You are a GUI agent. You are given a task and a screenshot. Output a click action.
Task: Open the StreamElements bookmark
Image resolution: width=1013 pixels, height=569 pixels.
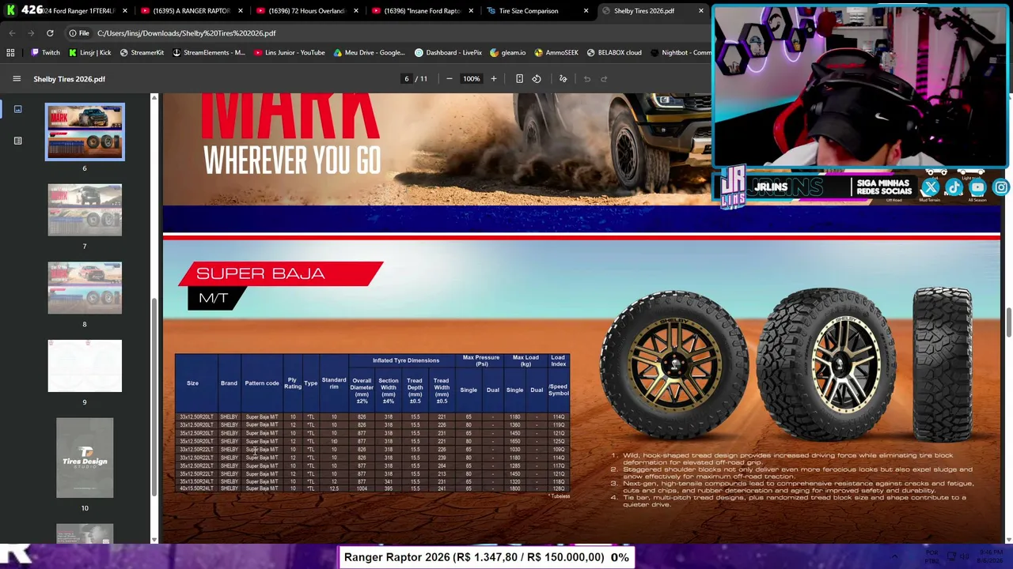coord(209,53)
